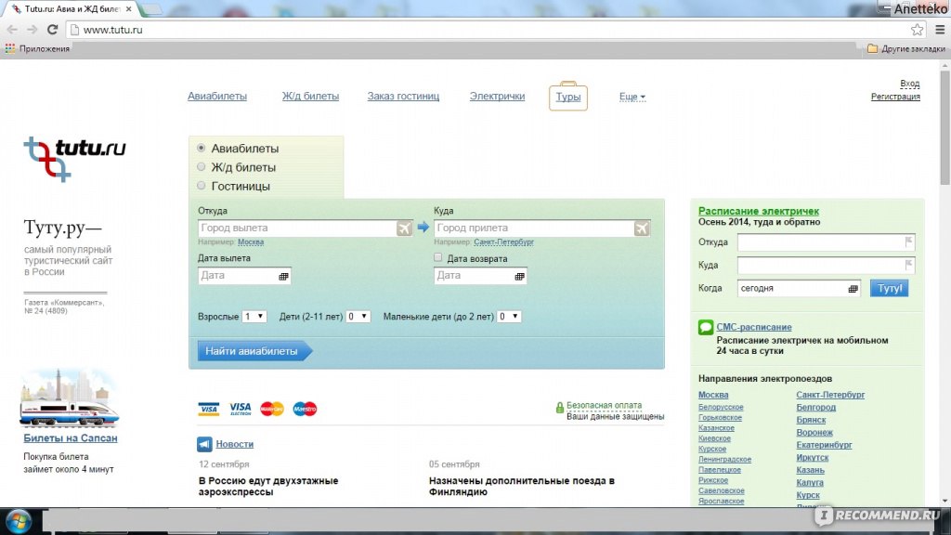Viewport: 951px width, 535px height.
Task: Open Авиабилеты top navigation link
Action: tap(217, 96)
